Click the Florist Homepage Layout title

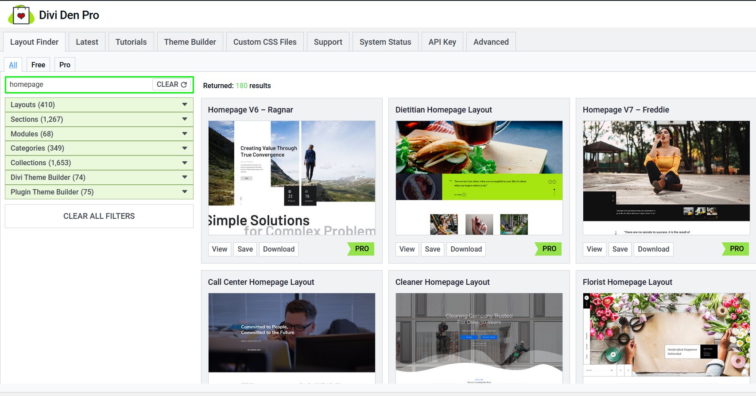pos(628,282)
